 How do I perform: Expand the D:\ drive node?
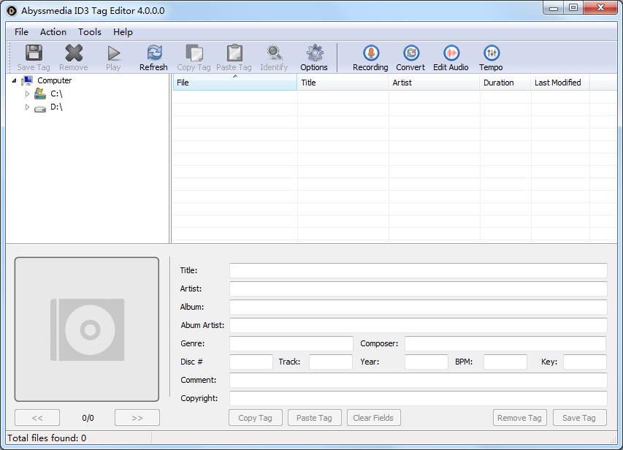[x=28, y=107]
